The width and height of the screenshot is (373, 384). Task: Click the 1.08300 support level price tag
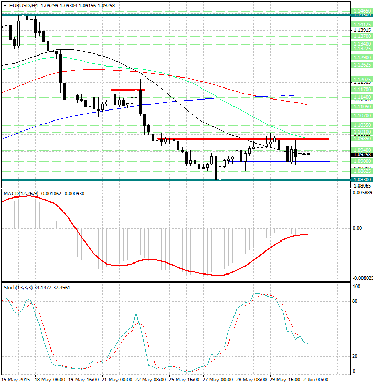click(x=360, y=179)
